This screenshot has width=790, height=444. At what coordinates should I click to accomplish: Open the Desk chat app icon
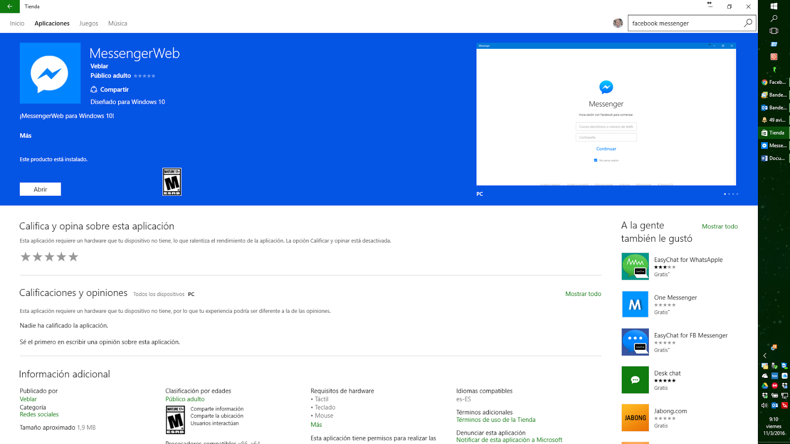click(x=635, y=380)
